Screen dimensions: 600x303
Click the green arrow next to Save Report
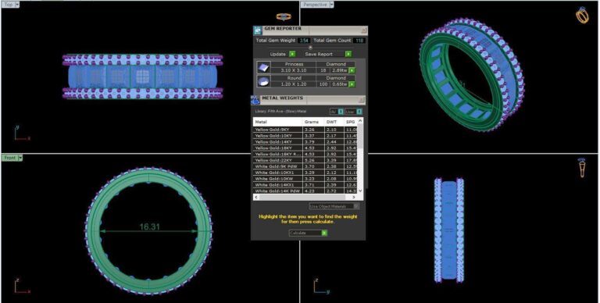348,54
